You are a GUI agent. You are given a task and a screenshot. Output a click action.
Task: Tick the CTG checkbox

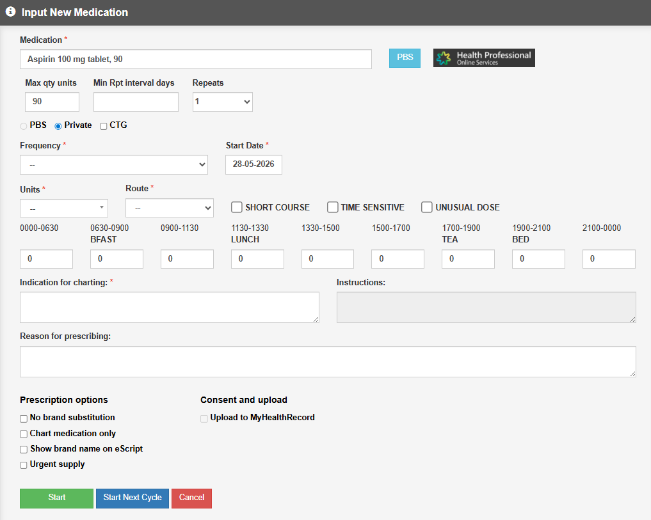(x=104, y=126)
